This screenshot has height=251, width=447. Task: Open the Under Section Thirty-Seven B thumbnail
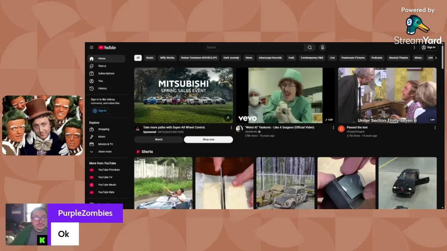(x=387, y=95)
